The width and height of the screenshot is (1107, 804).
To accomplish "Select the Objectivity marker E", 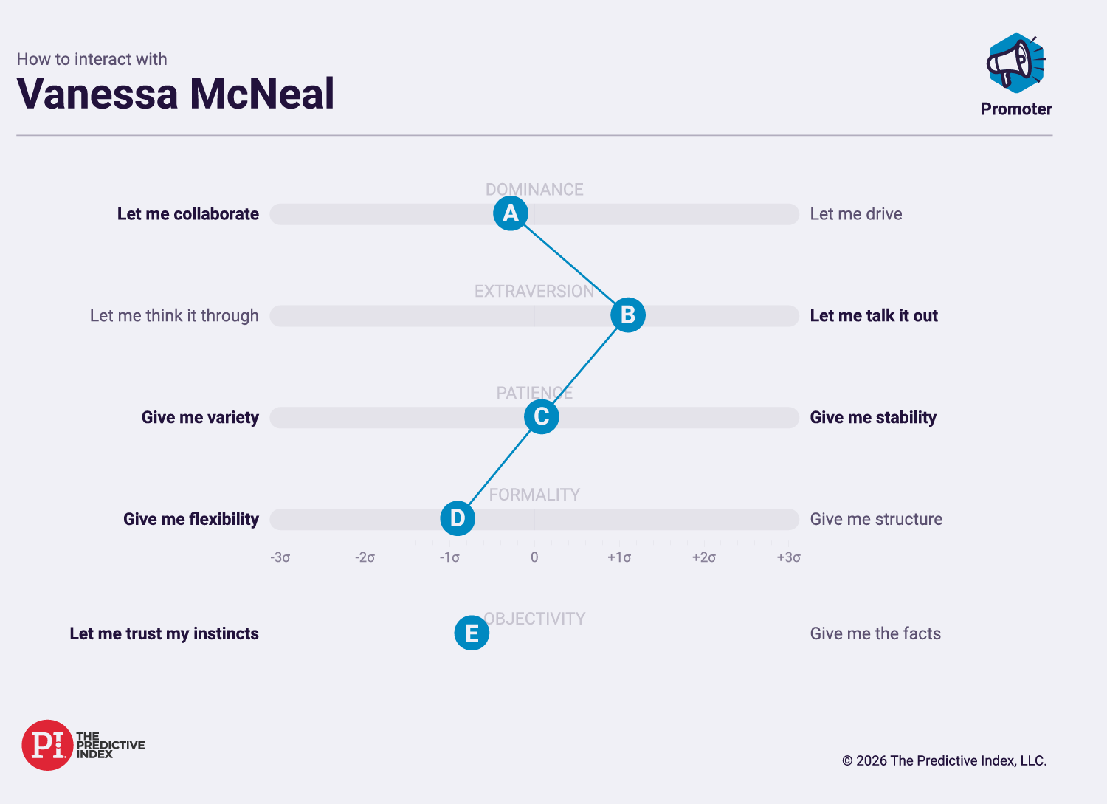I will 472,633.
